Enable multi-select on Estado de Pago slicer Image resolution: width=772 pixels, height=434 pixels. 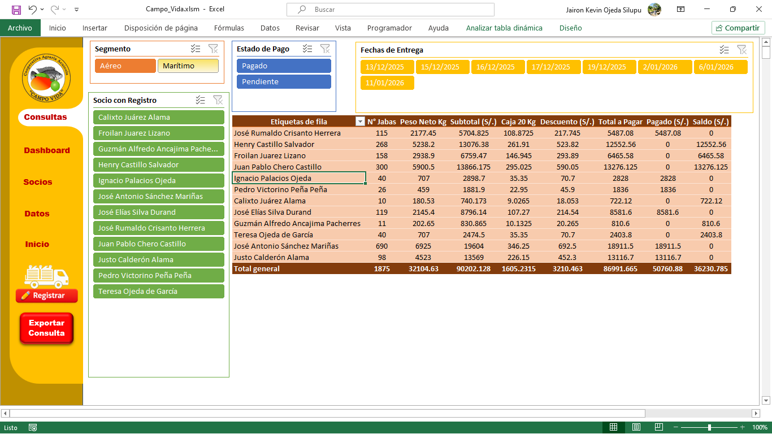coord(307,49)
